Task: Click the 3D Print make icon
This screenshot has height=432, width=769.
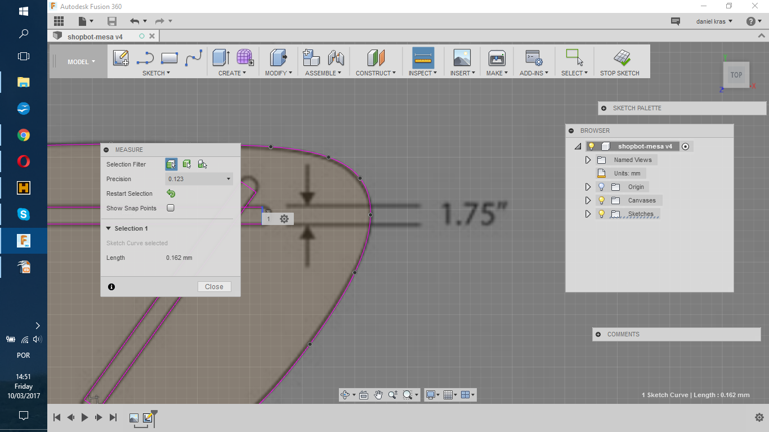Action: pos(497,58)
